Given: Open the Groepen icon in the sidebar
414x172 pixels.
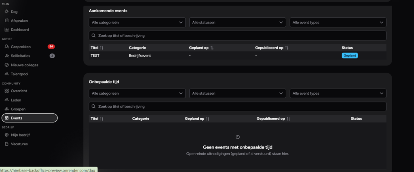Looking at the screenshot, I should pyautogui.click(x=7, y=109).
